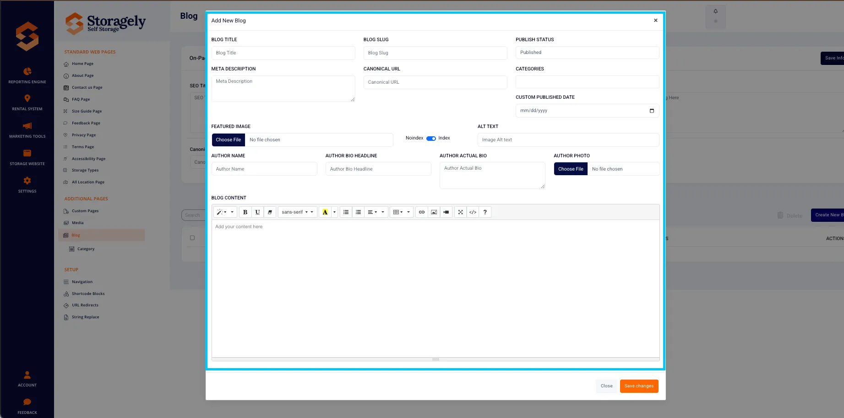Open Account in left sidebar
Viewport: 844px width, 418px height.
27,379
